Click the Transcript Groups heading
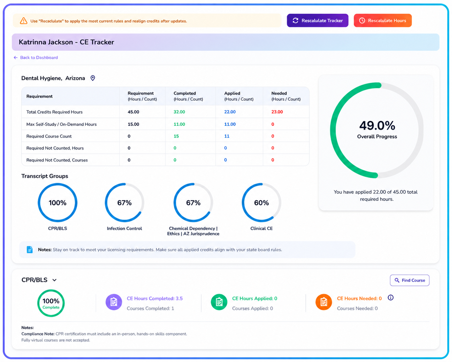The width and height of the screenshot is (452, 362). tap(45, 176)
